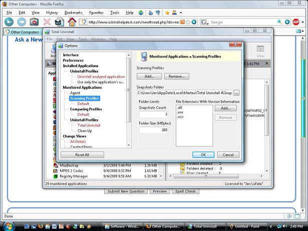Click the Folder Size (MBytes) field
The height and width of the screenshot is (231, 308).
click(x=154, y=130)
